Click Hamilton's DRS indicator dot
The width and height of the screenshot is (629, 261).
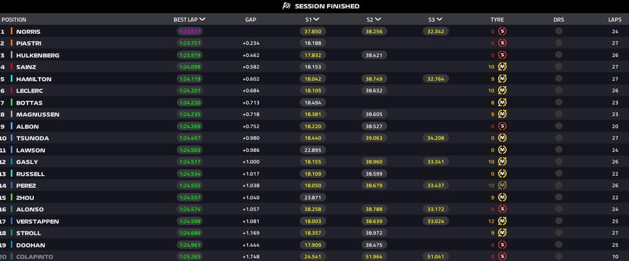coord(559,78)
